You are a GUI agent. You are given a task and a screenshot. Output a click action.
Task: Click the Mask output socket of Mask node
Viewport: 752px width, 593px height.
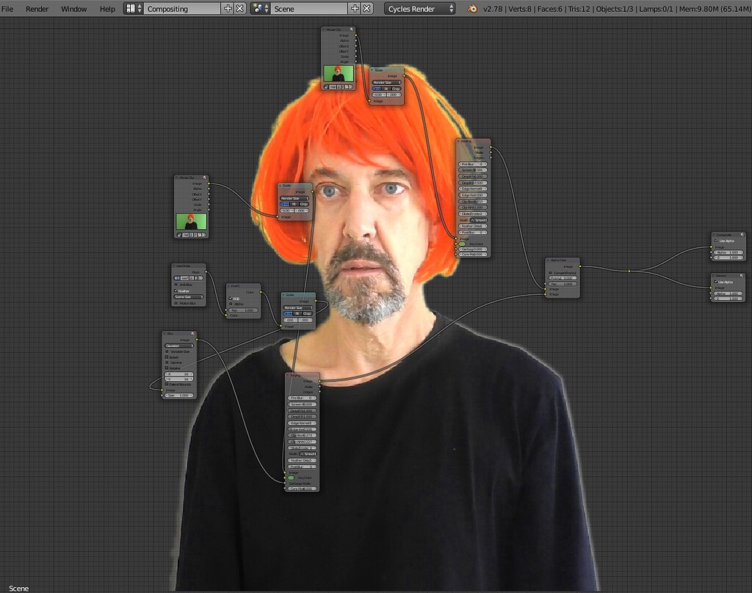[206, 272]
